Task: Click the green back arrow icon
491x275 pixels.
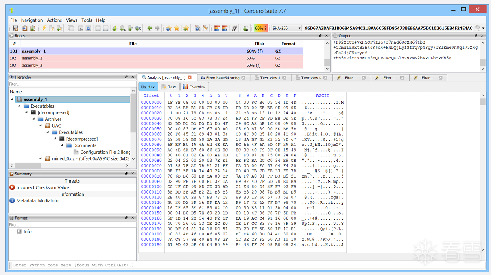Action: coord(150,28)
